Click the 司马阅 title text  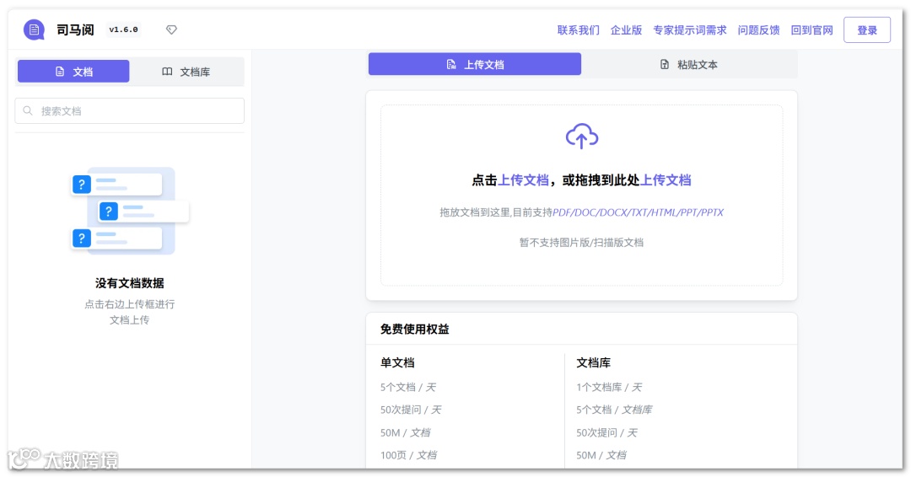[x=75, y=29]
